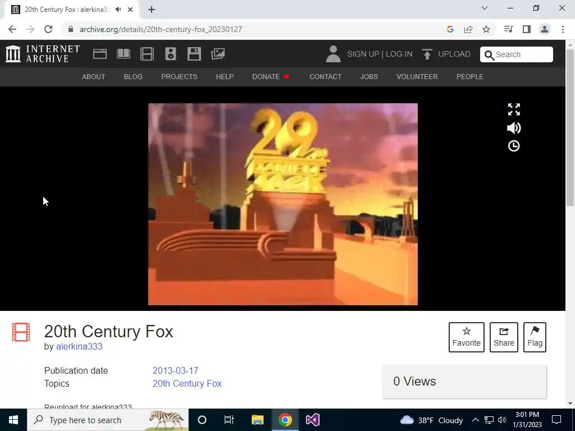
Task: Toggle fullscreen theater mode icon
Action: (x=514, y=109)
